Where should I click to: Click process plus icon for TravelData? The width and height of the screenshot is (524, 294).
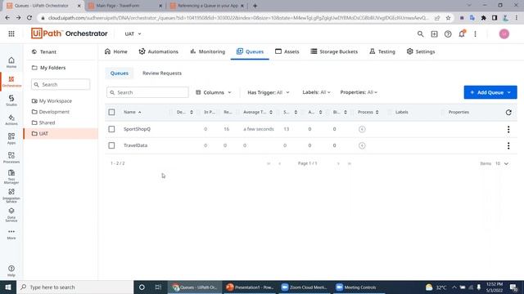click(362, 145)
